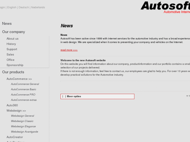
Task: Open AutoCommerce General page
Action: click(25, 84)
